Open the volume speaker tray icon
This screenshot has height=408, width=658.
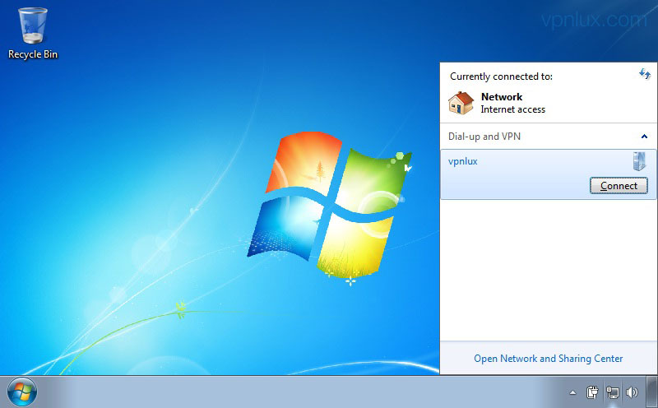632,392
